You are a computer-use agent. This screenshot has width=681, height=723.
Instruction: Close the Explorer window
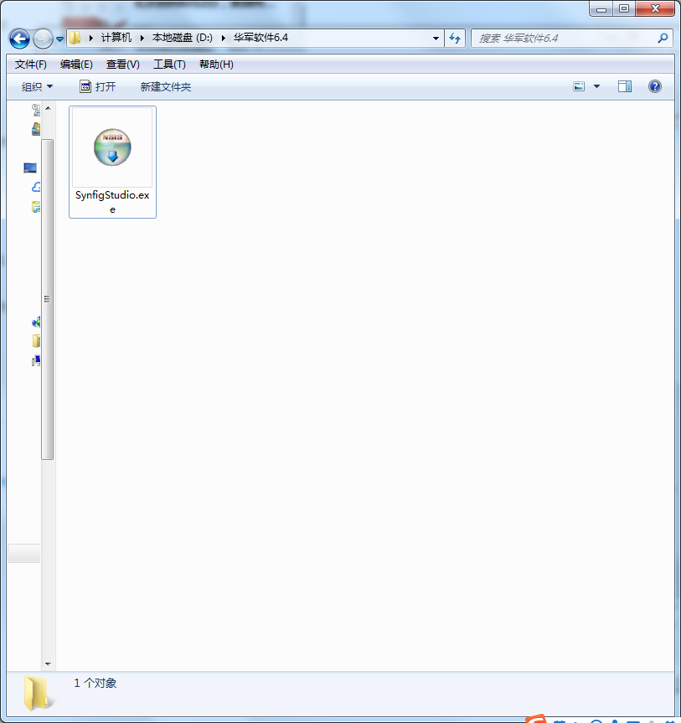(655, 8)
